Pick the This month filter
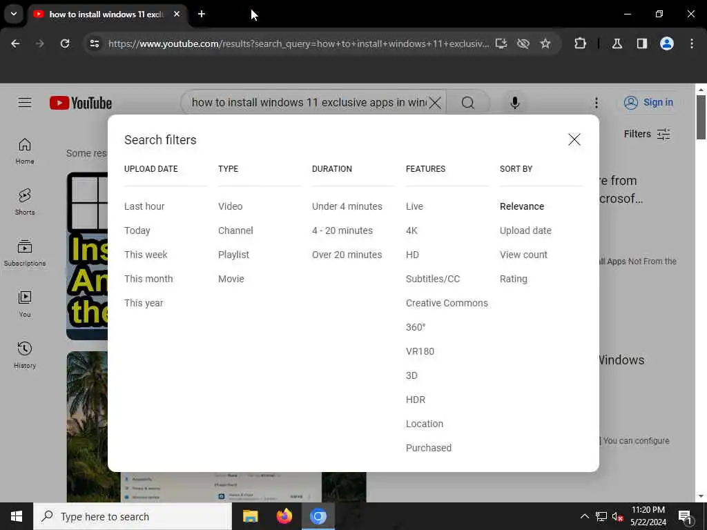 point(148,279)
